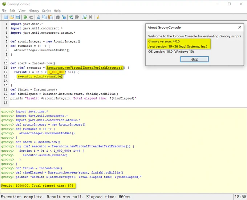Viewport: 247px width, 200px height.
Task: Click the 18:55 position indicator in status bar
Action: [x=240, y=197]
